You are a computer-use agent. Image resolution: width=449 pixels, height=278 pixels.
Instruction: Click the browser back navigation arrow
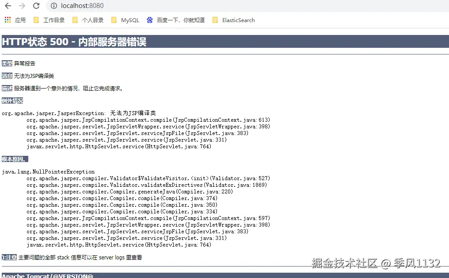(x=8, y=6)
